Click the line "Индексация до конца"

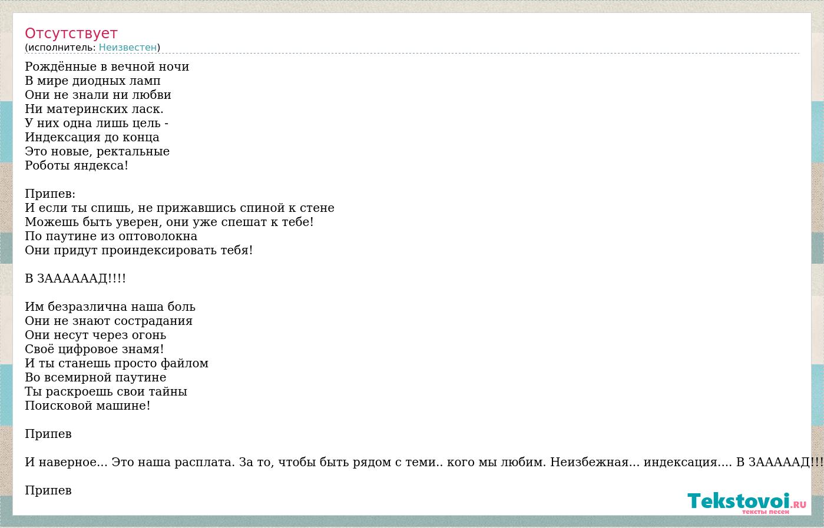coord(92,137)
